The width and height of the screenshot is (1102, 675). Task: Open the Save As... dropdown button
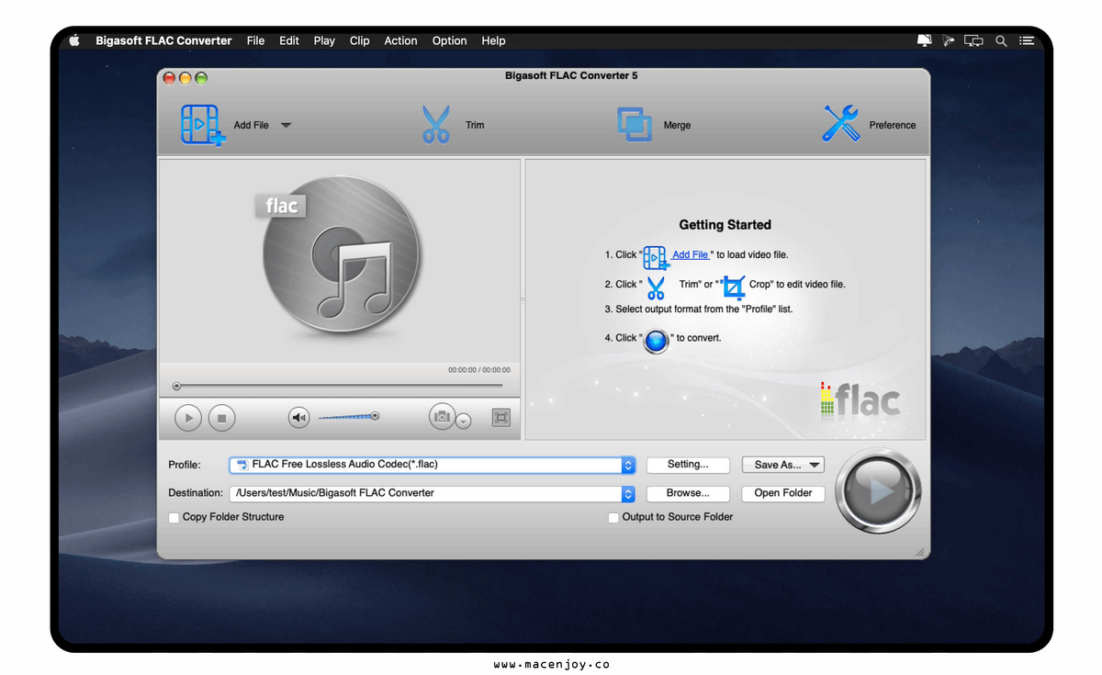tap(783, 465)
